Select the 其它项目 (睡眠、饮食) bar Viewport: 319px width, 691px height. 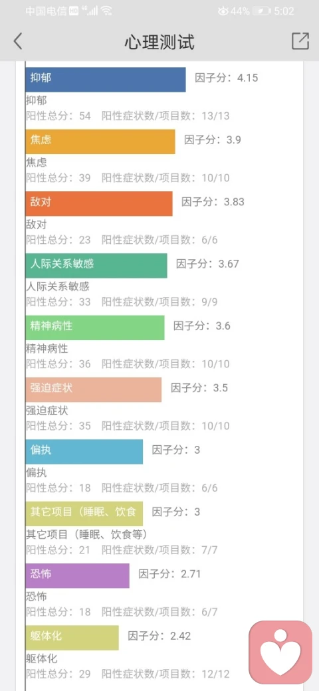pyautogui.click(x=84, y=514)
